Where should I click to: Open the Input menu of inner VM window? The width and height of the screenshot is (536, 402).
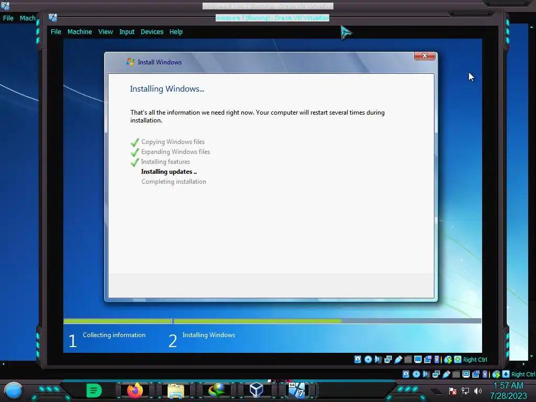(x=127, y=32)
